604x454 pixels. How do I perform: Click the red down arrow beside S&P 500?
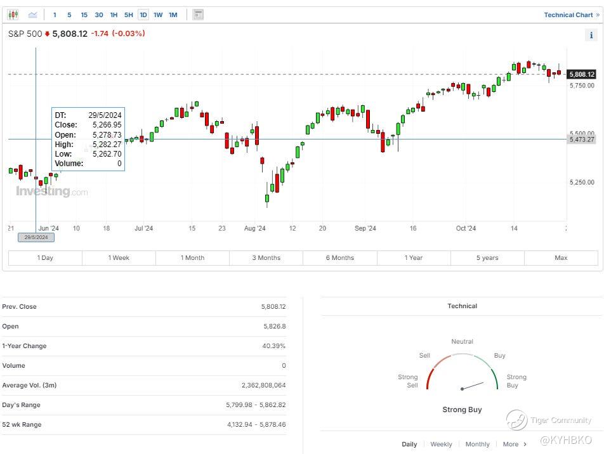[x=47, y=34]
